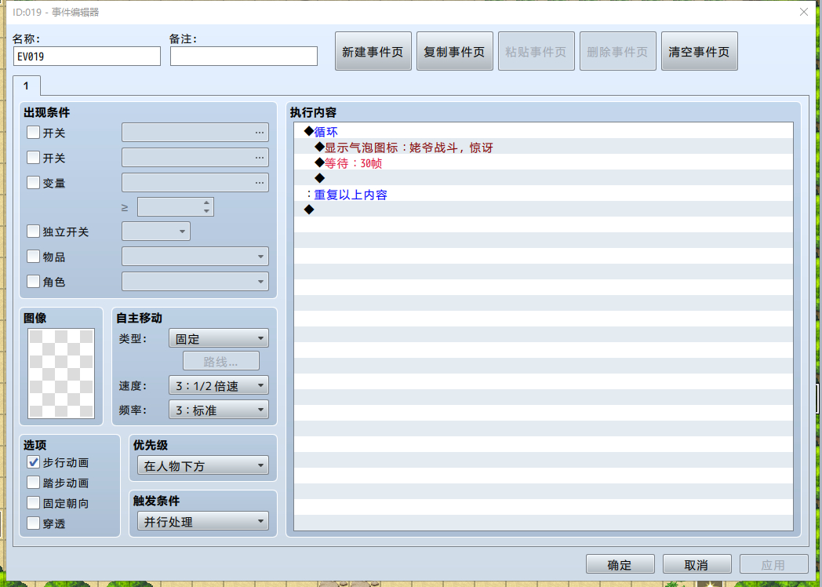Select the 循环 command line
Image resolution: width=822 pixels, height=587 pixels.
pyautogui.click(x=543, y=131)
